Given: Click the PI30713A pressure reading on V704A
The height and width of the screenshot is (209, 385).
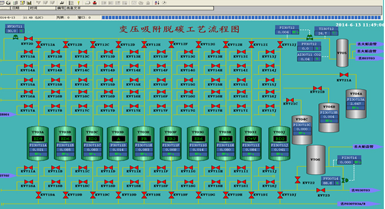Looking at the screenshot, I should [356, 103].
